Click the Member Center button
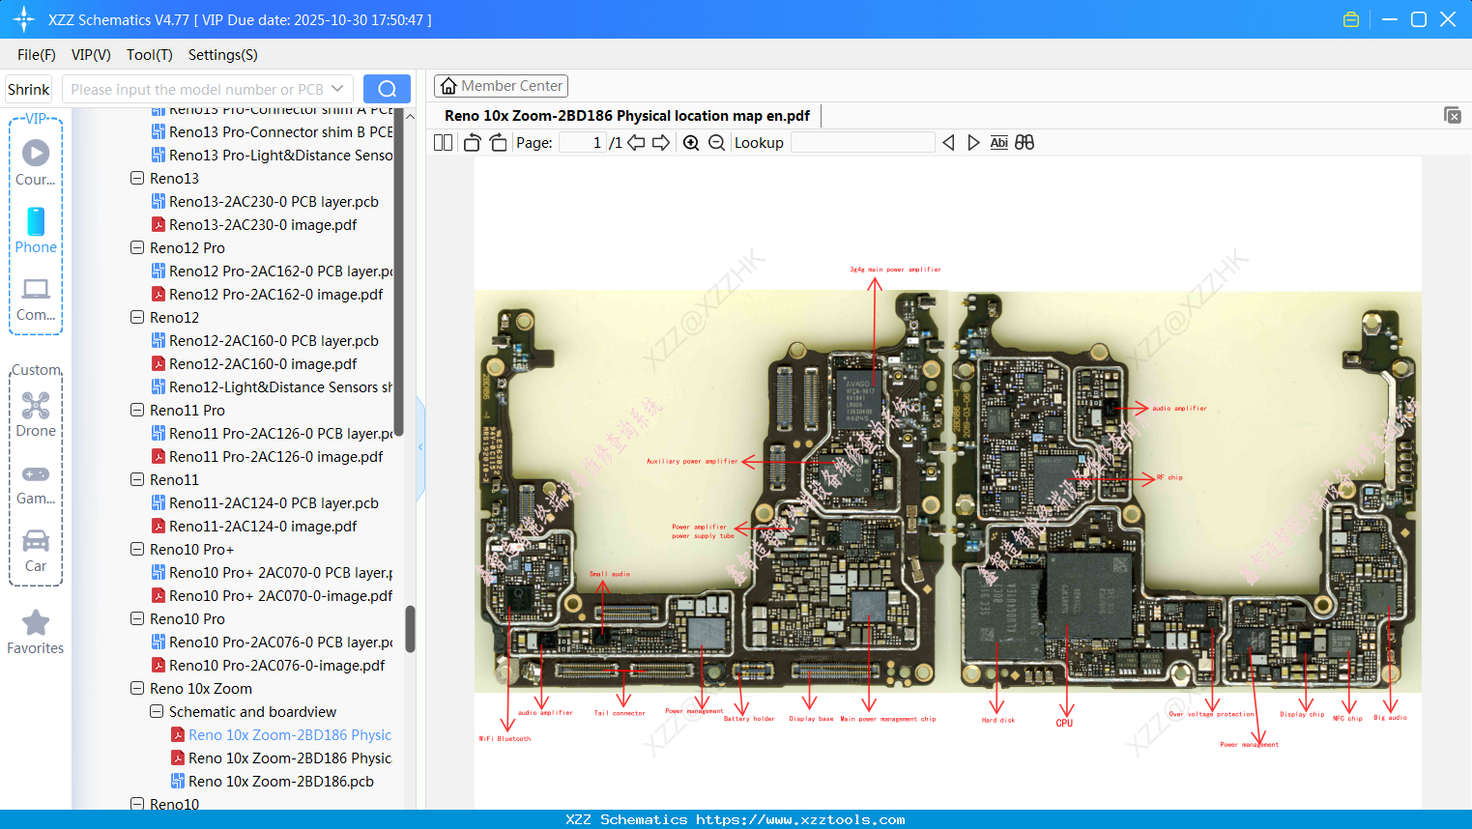 501,86
